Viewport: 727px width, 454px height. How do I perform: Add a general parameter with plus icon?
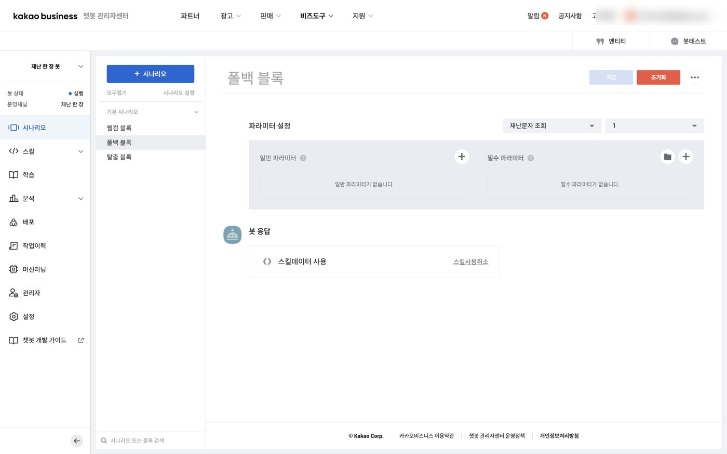pos(462,157)
